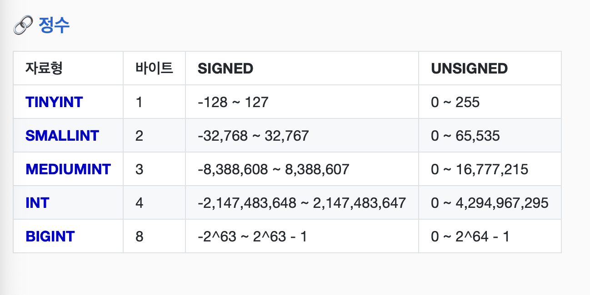Select the 0 ~ 16,777,215 cell
The width and height of the screenshot is (590, 295).
pyautogui.click(x=480, y=169)
